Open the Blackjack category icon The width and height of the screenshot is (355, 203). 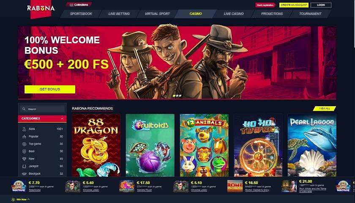click(x=24, y=174)
